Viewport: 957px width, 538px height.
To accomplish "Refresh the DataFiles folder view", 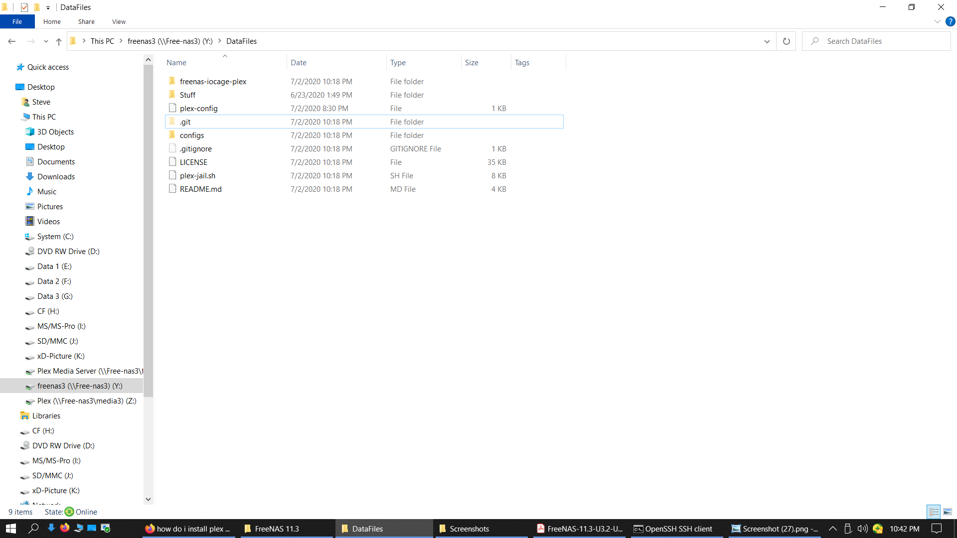I will click(787, 41).
